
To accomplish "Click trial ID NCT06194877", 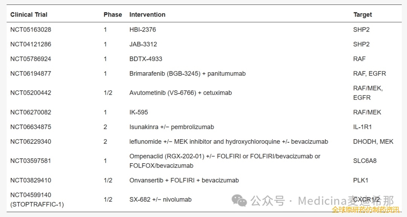I will coord(31,74).
